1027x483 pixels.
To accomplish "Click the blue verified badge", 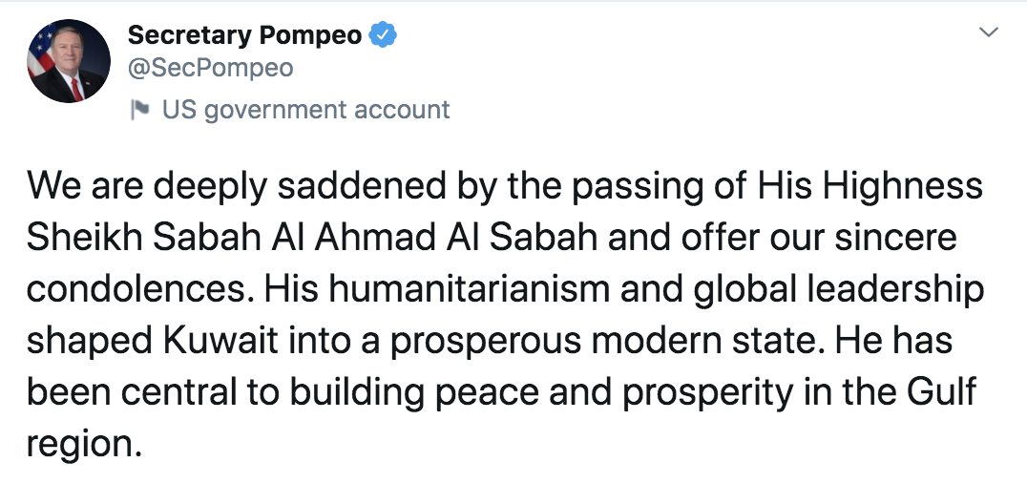I will (384, 35).
